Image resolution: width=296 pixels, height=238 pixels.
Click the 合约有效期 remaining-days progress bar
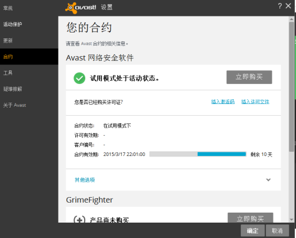point(198,154)
